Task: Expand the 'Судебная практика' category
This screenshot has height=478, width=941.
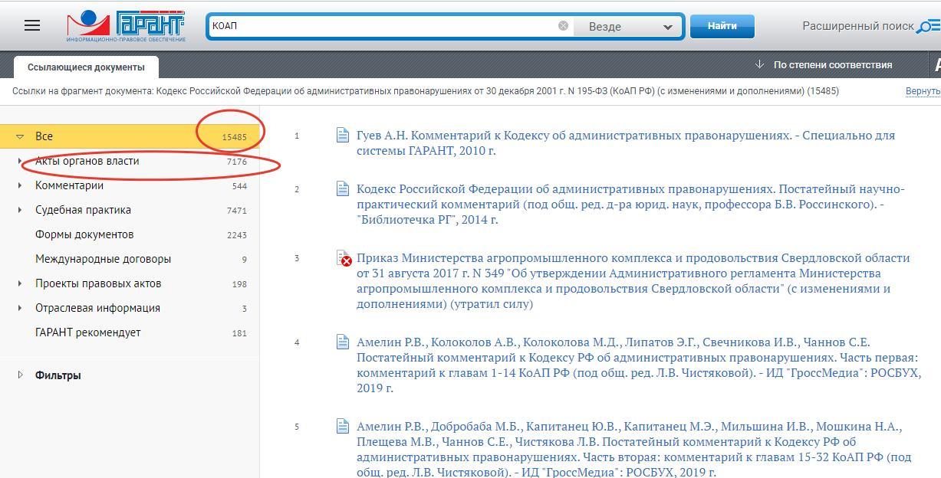Action: [20, 210]
